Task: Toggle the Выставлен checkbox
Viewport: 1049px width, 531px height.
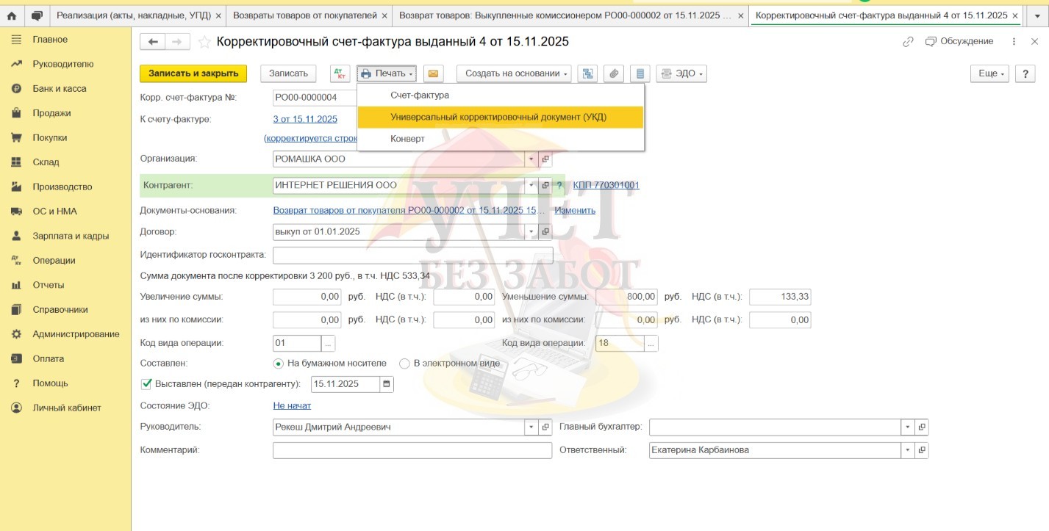Action: pyautogui.click(x=146, y=383)
